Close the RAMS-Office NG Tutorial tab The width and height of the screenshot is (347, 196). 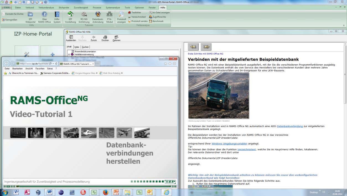pos(93,64)
